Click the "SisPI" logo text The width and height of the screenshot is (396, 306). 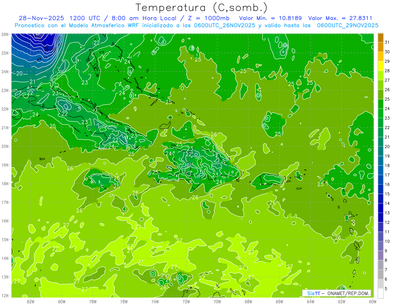pyautogui.click(x=313, y=293)
